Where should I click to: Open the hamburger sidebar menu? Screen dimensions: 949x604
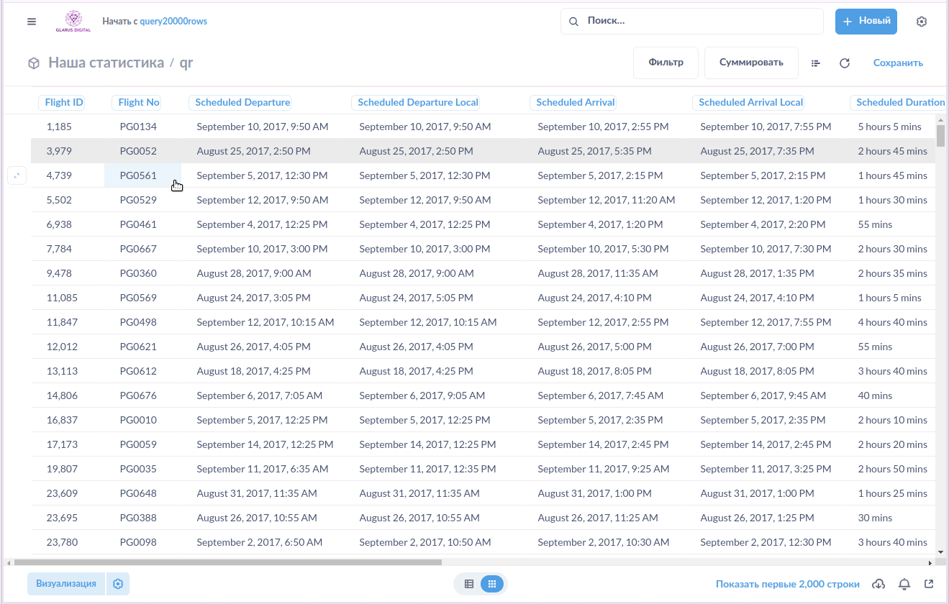(32, 22)
